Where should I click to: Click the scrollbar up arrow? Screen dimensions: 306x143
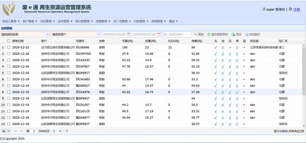coord(303,45)
